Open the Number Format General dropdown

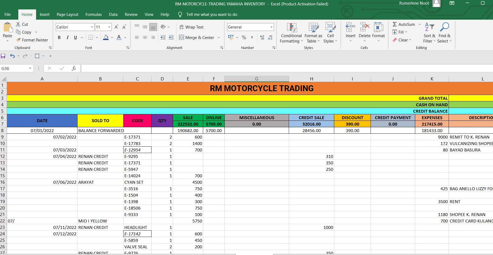(x=272, y=27)
